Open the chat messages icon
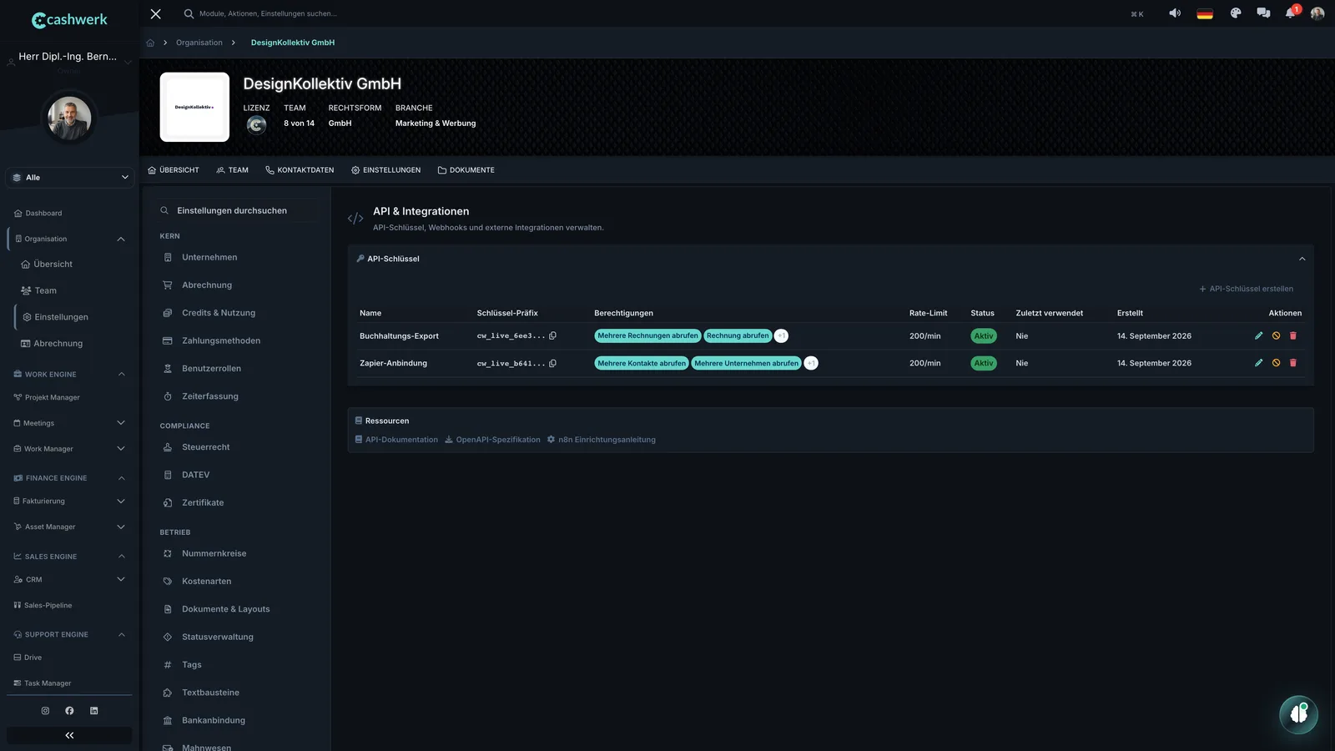The height and width of the screenshot is (751, 1335). 1263,13
